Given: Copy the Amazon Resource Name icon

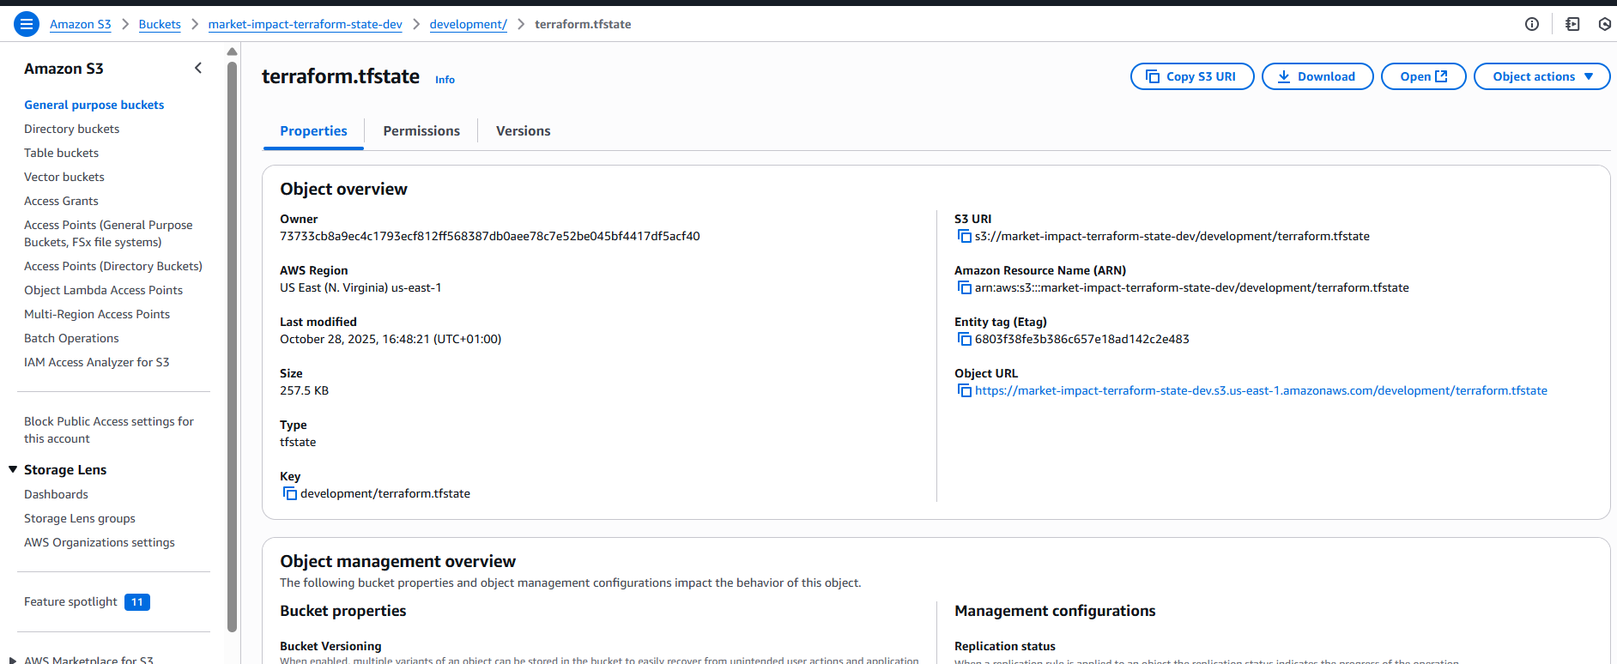Looking at the screenshot, I should coord(964,287).
